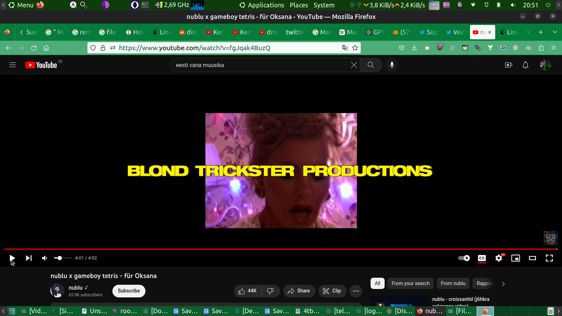List all tabs dropdown
562x316 pixels.
[x=555, y=32]
